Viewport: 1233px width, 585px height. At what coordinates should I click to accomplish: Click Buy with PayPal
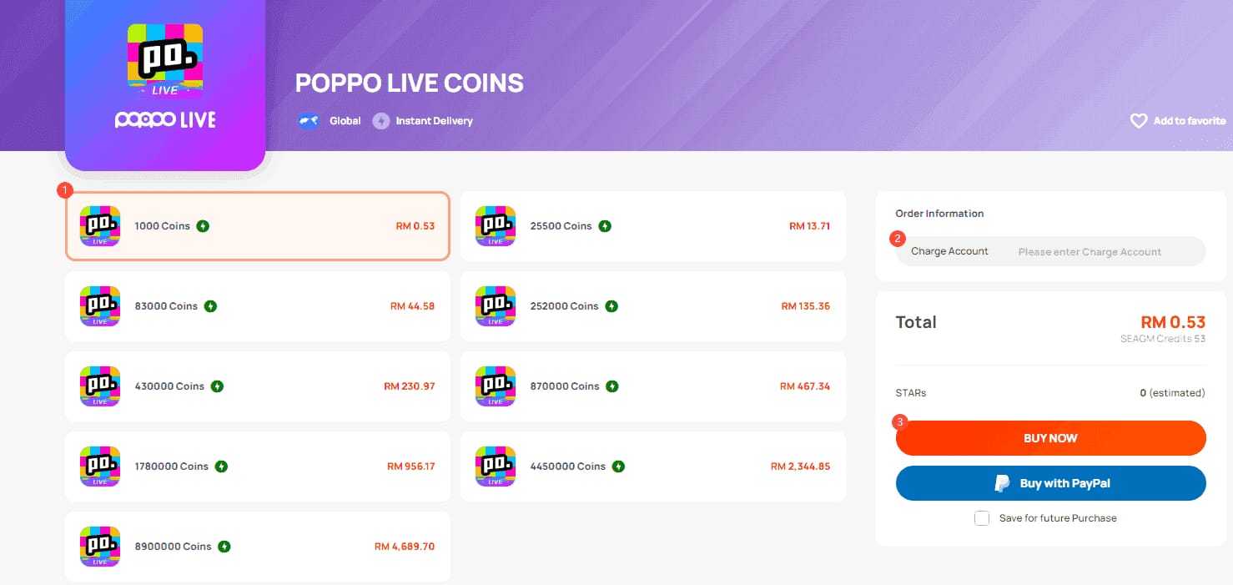(1049, 482)
